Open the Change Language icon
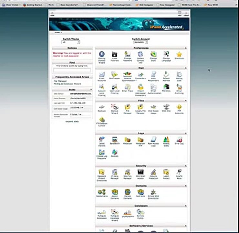239x233 pixels. [166, 54]
